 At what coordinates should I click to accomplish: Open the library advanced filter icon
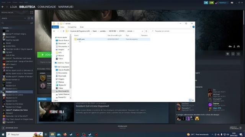31,23
